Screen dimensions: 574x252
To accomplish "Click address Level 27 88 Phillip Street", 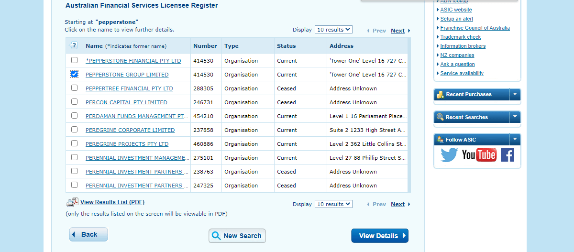I will (x=368, y=158).
